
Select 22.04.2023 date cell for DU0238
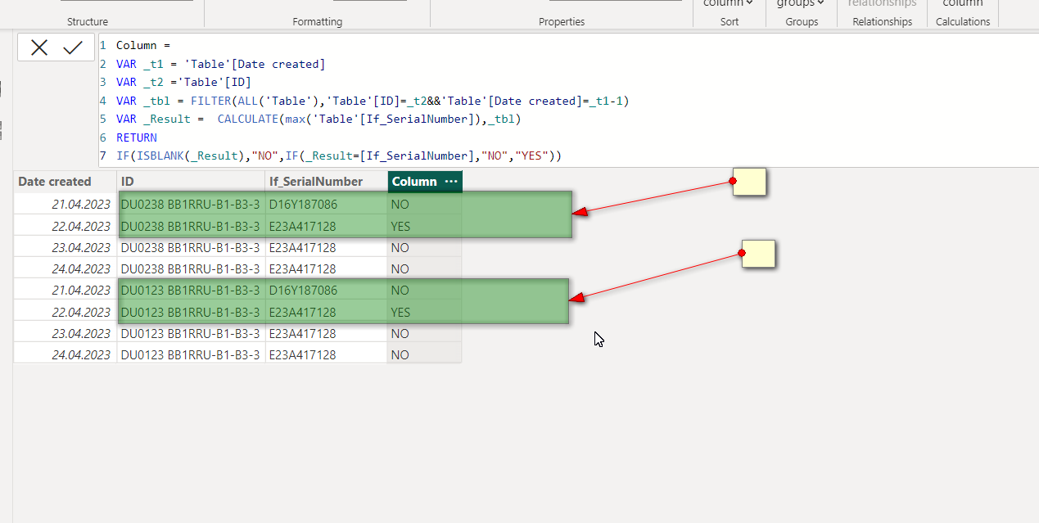coord(65,226)
